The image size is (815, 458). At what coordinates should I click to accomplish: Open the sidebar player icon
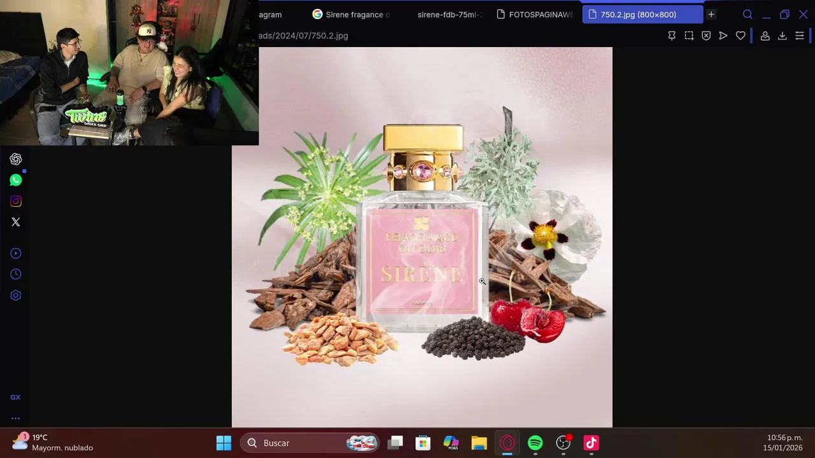(16, 253)
